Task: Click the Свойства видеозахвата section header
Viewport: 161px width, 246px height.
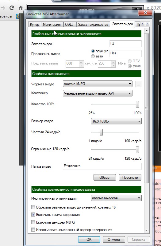Action: tap(86, 74)
